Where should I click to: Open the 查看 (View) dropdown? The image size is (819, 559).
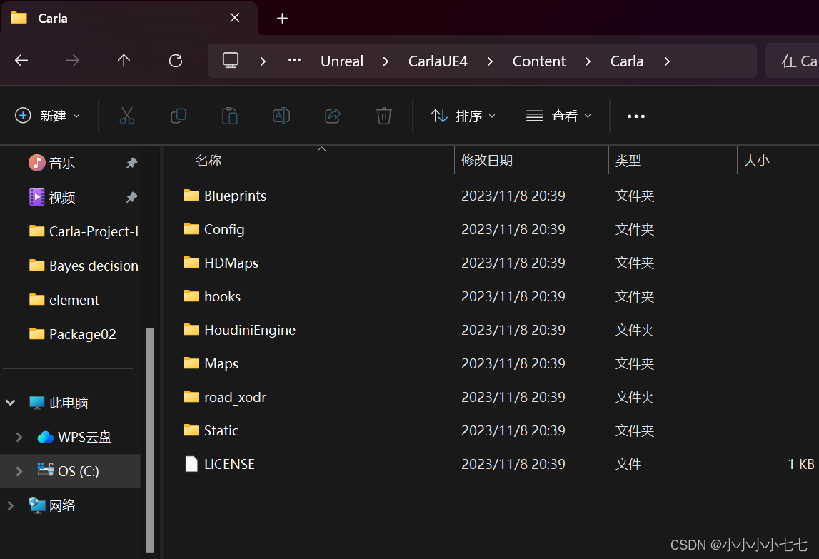pyautogui.click(x=558, y=116)
